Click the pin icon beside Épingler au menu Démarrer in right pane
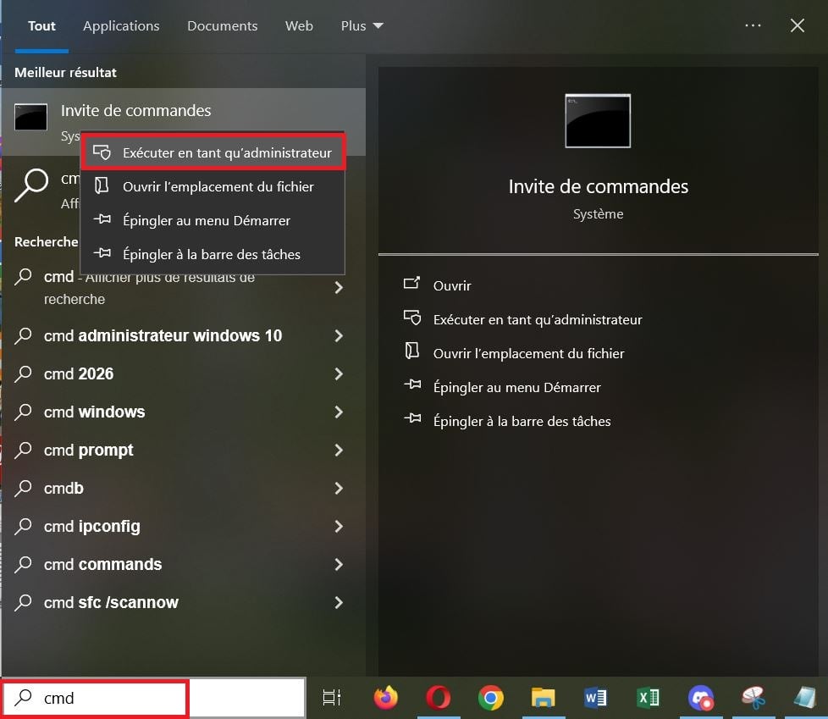This screenshot has width=828, height=719. (412, 384)
